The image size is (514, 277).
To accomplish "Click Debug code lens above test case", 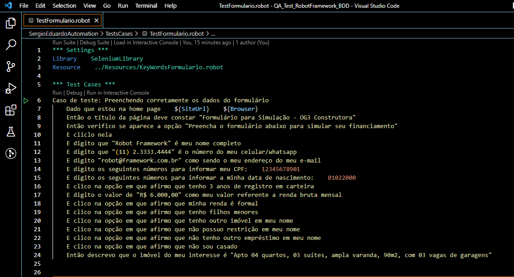I will point(74,93).
